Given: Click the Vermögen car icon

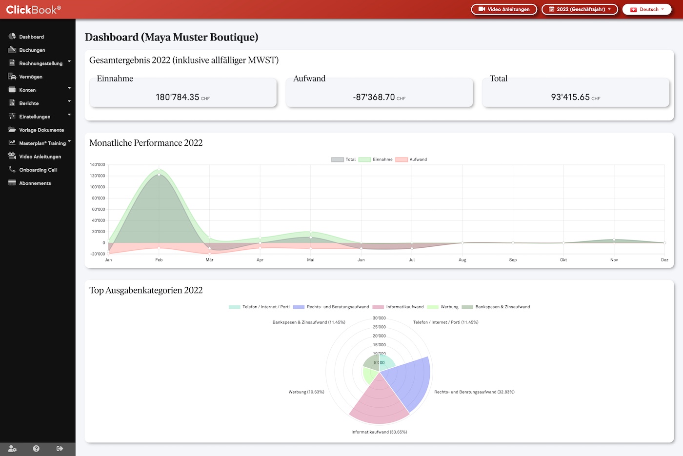Looking at the screenshot, I should 12,76.
